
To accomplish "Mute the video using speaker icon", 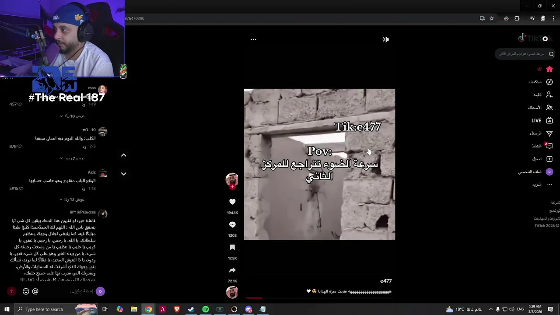I will pos(385,39).
